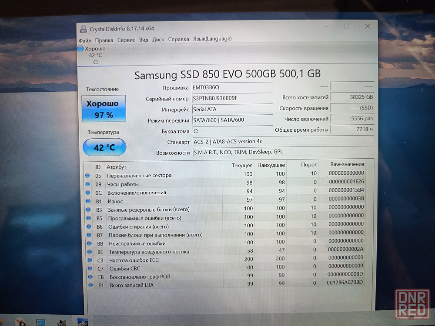This screenshot has height=326, width=435.
Task: Click the status dot for attribute 05
Action: tap(87, 176)
